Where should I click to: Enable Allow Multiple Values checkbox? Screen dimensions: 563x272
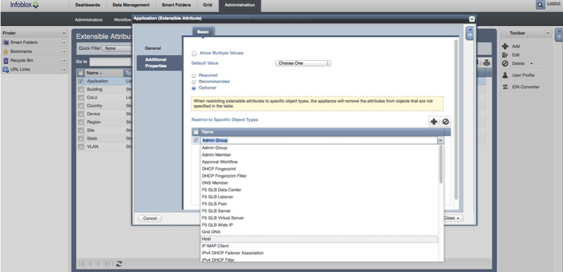click(x=194, y=53)
